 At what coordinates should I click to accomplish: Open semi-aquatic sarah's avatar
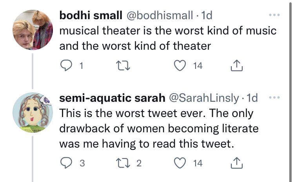click(x=33, y=112)
